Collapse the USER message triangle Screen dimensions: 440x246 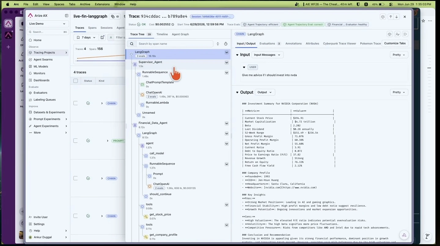[244, 67]
